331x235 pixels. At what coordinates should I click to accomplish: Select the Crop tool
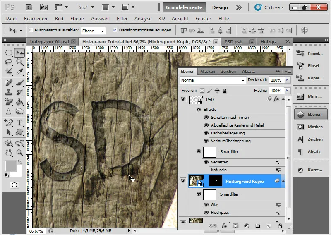tap(8, 71)
